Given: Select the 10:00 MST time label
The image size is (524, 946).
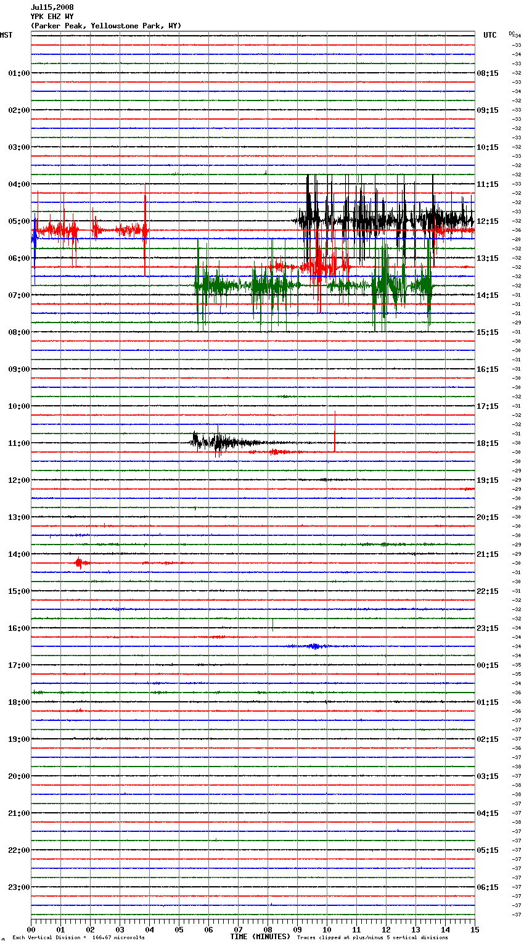Looking at the screenshot, I should (x=19, y=406).
